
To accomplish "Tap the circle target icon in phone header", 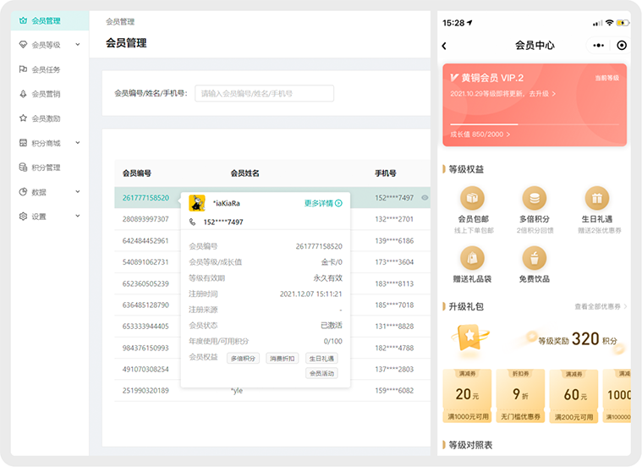I will pos(622,45).
